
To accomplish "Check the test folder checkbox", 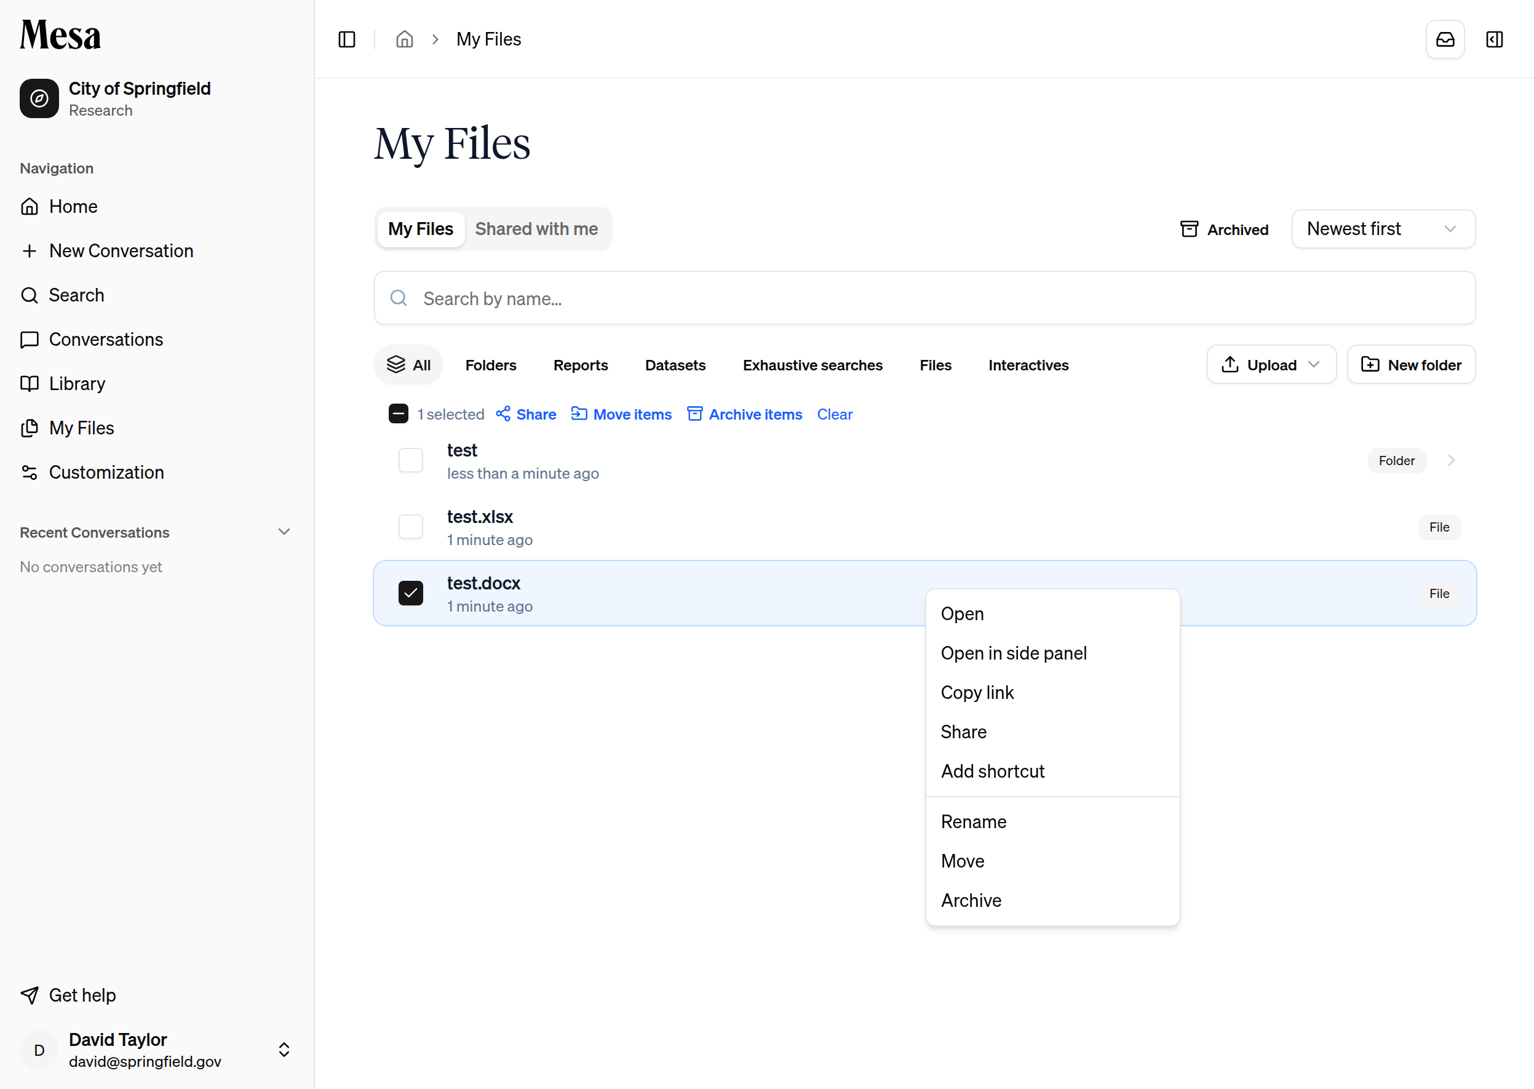I will pos(410,461).
